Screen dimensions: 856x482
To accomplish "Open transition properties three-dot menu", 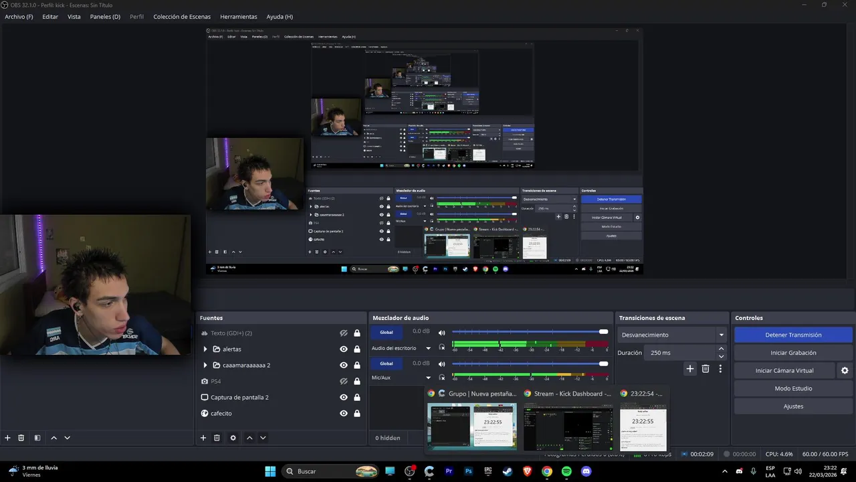I will tap(720, 368).
